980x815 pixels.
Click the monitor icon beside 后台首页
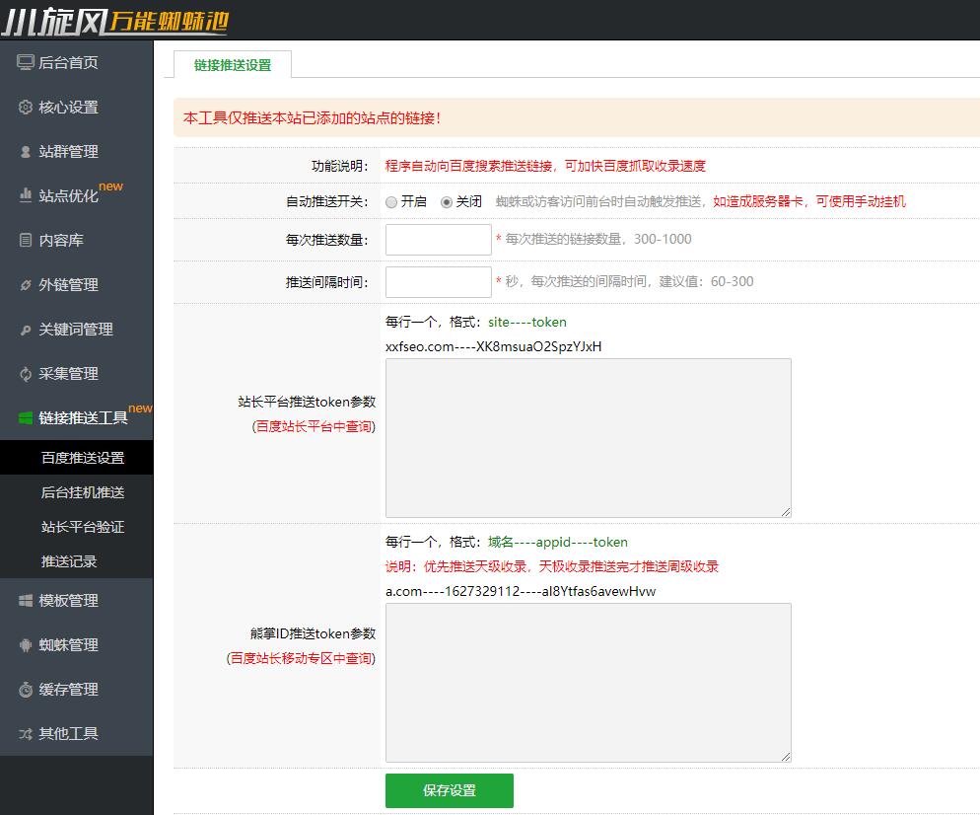pyautogui.click(x=25, y=62)
